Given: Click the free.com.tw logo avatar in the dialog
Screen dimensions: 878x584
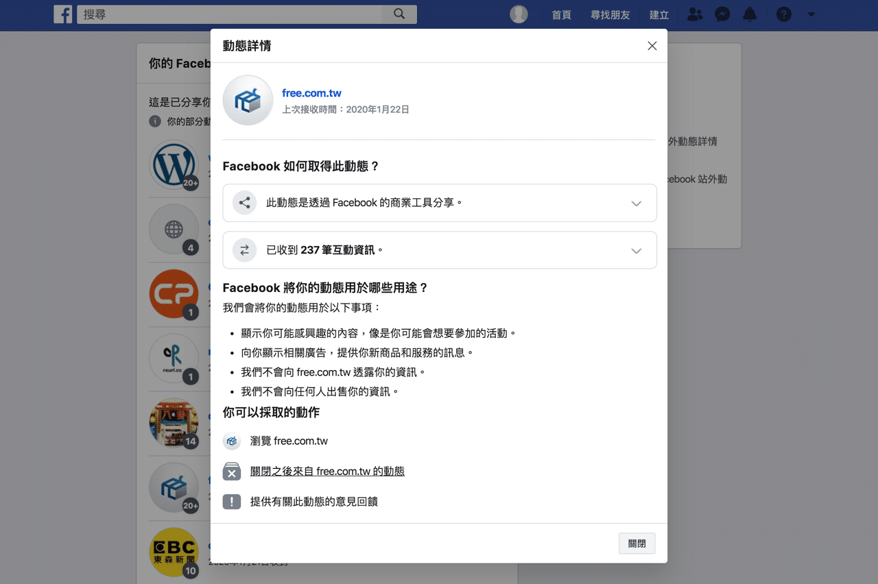Looking at the screenshot, I should pyautogui.click(x=248, y=100).
